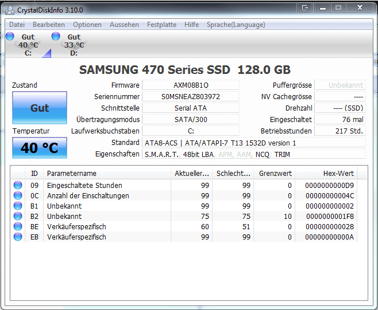Open the Aussehen menu
Image resolution: width=378 pixels, height=310 pixels.
[x=124, y=25]
